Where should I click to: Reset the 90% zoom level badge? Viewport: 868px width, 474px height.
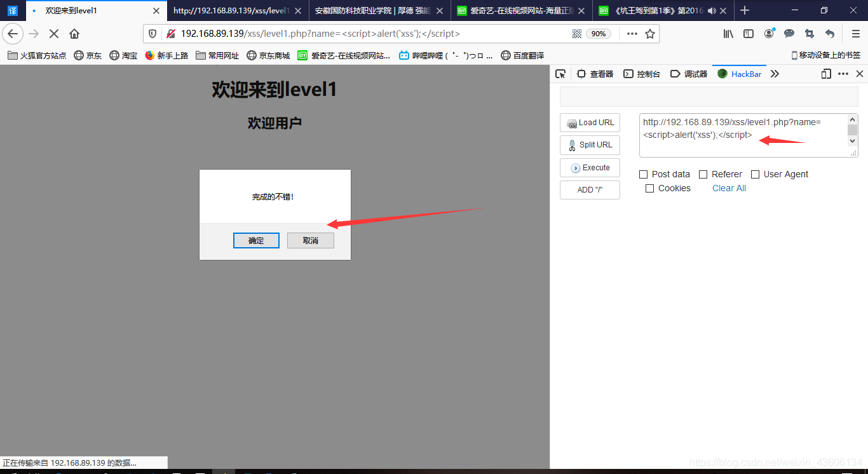[x=599, y=34]
